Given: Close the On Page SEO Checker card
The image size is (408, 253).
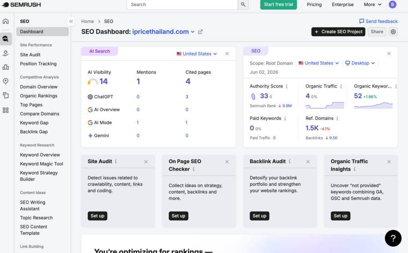Looking at the screenshot, I should pos(227,162).
